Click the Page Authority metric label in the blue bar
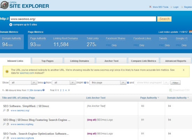The image size is (192, 140). click(38, 38)
